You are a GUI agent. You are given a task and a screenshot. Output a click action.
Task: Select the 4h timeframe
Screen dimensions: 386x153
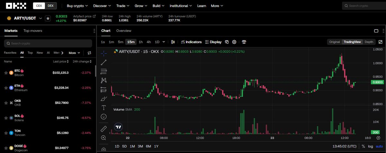pos(149,42)
